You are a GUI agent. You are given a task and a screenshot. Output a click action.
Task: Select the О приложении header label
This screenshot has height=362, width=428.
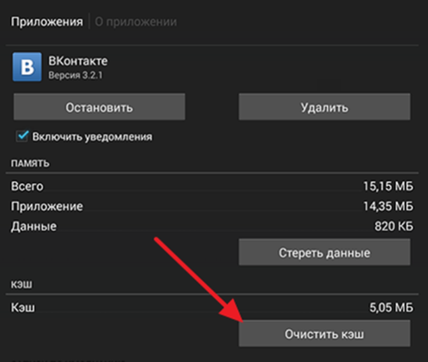tap(136, 22)
